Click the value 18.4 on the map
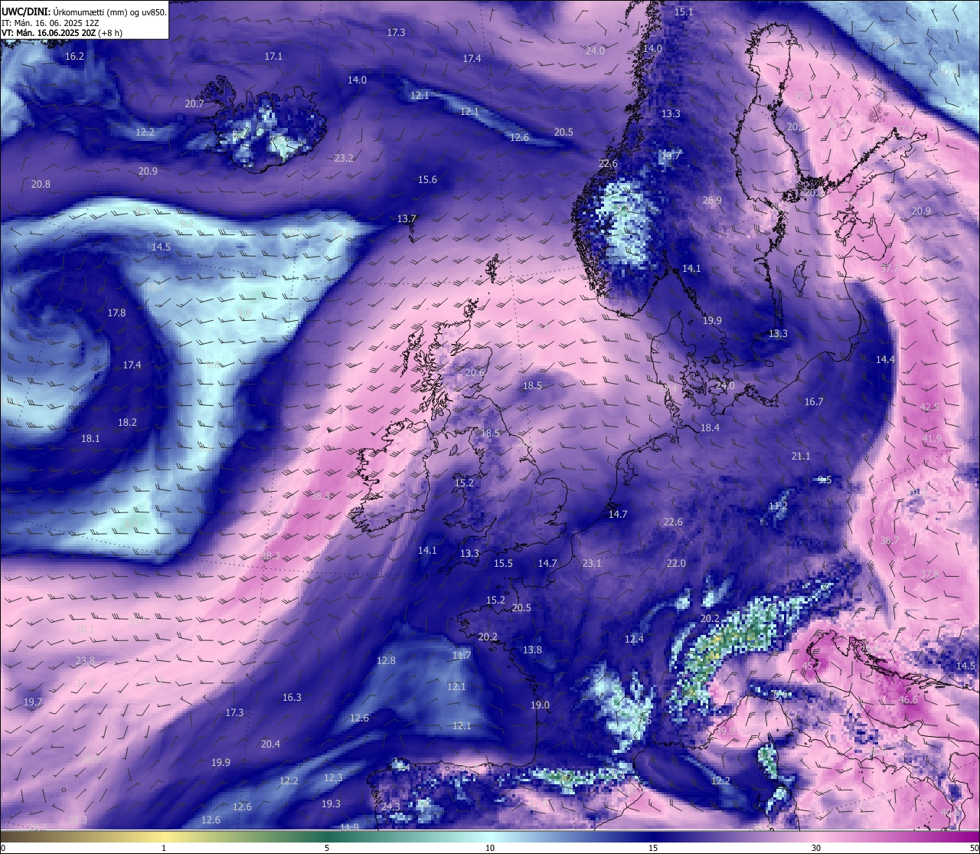The image size is (980, 854). point(710,428)
